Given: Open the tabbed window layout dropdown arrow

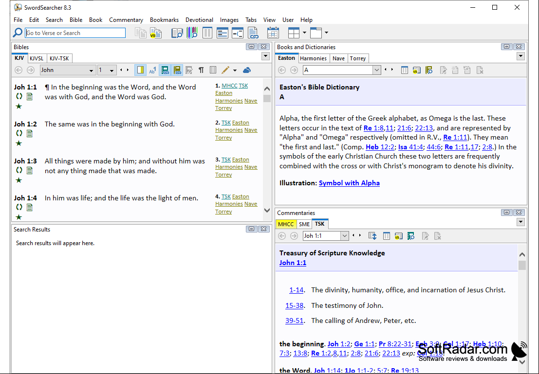Looking at the screenshot, I should click(326, 33).
